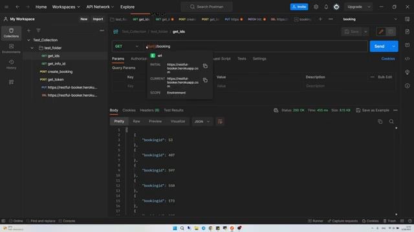
Task: Open the user avatar menu
Action: point(336,7)
